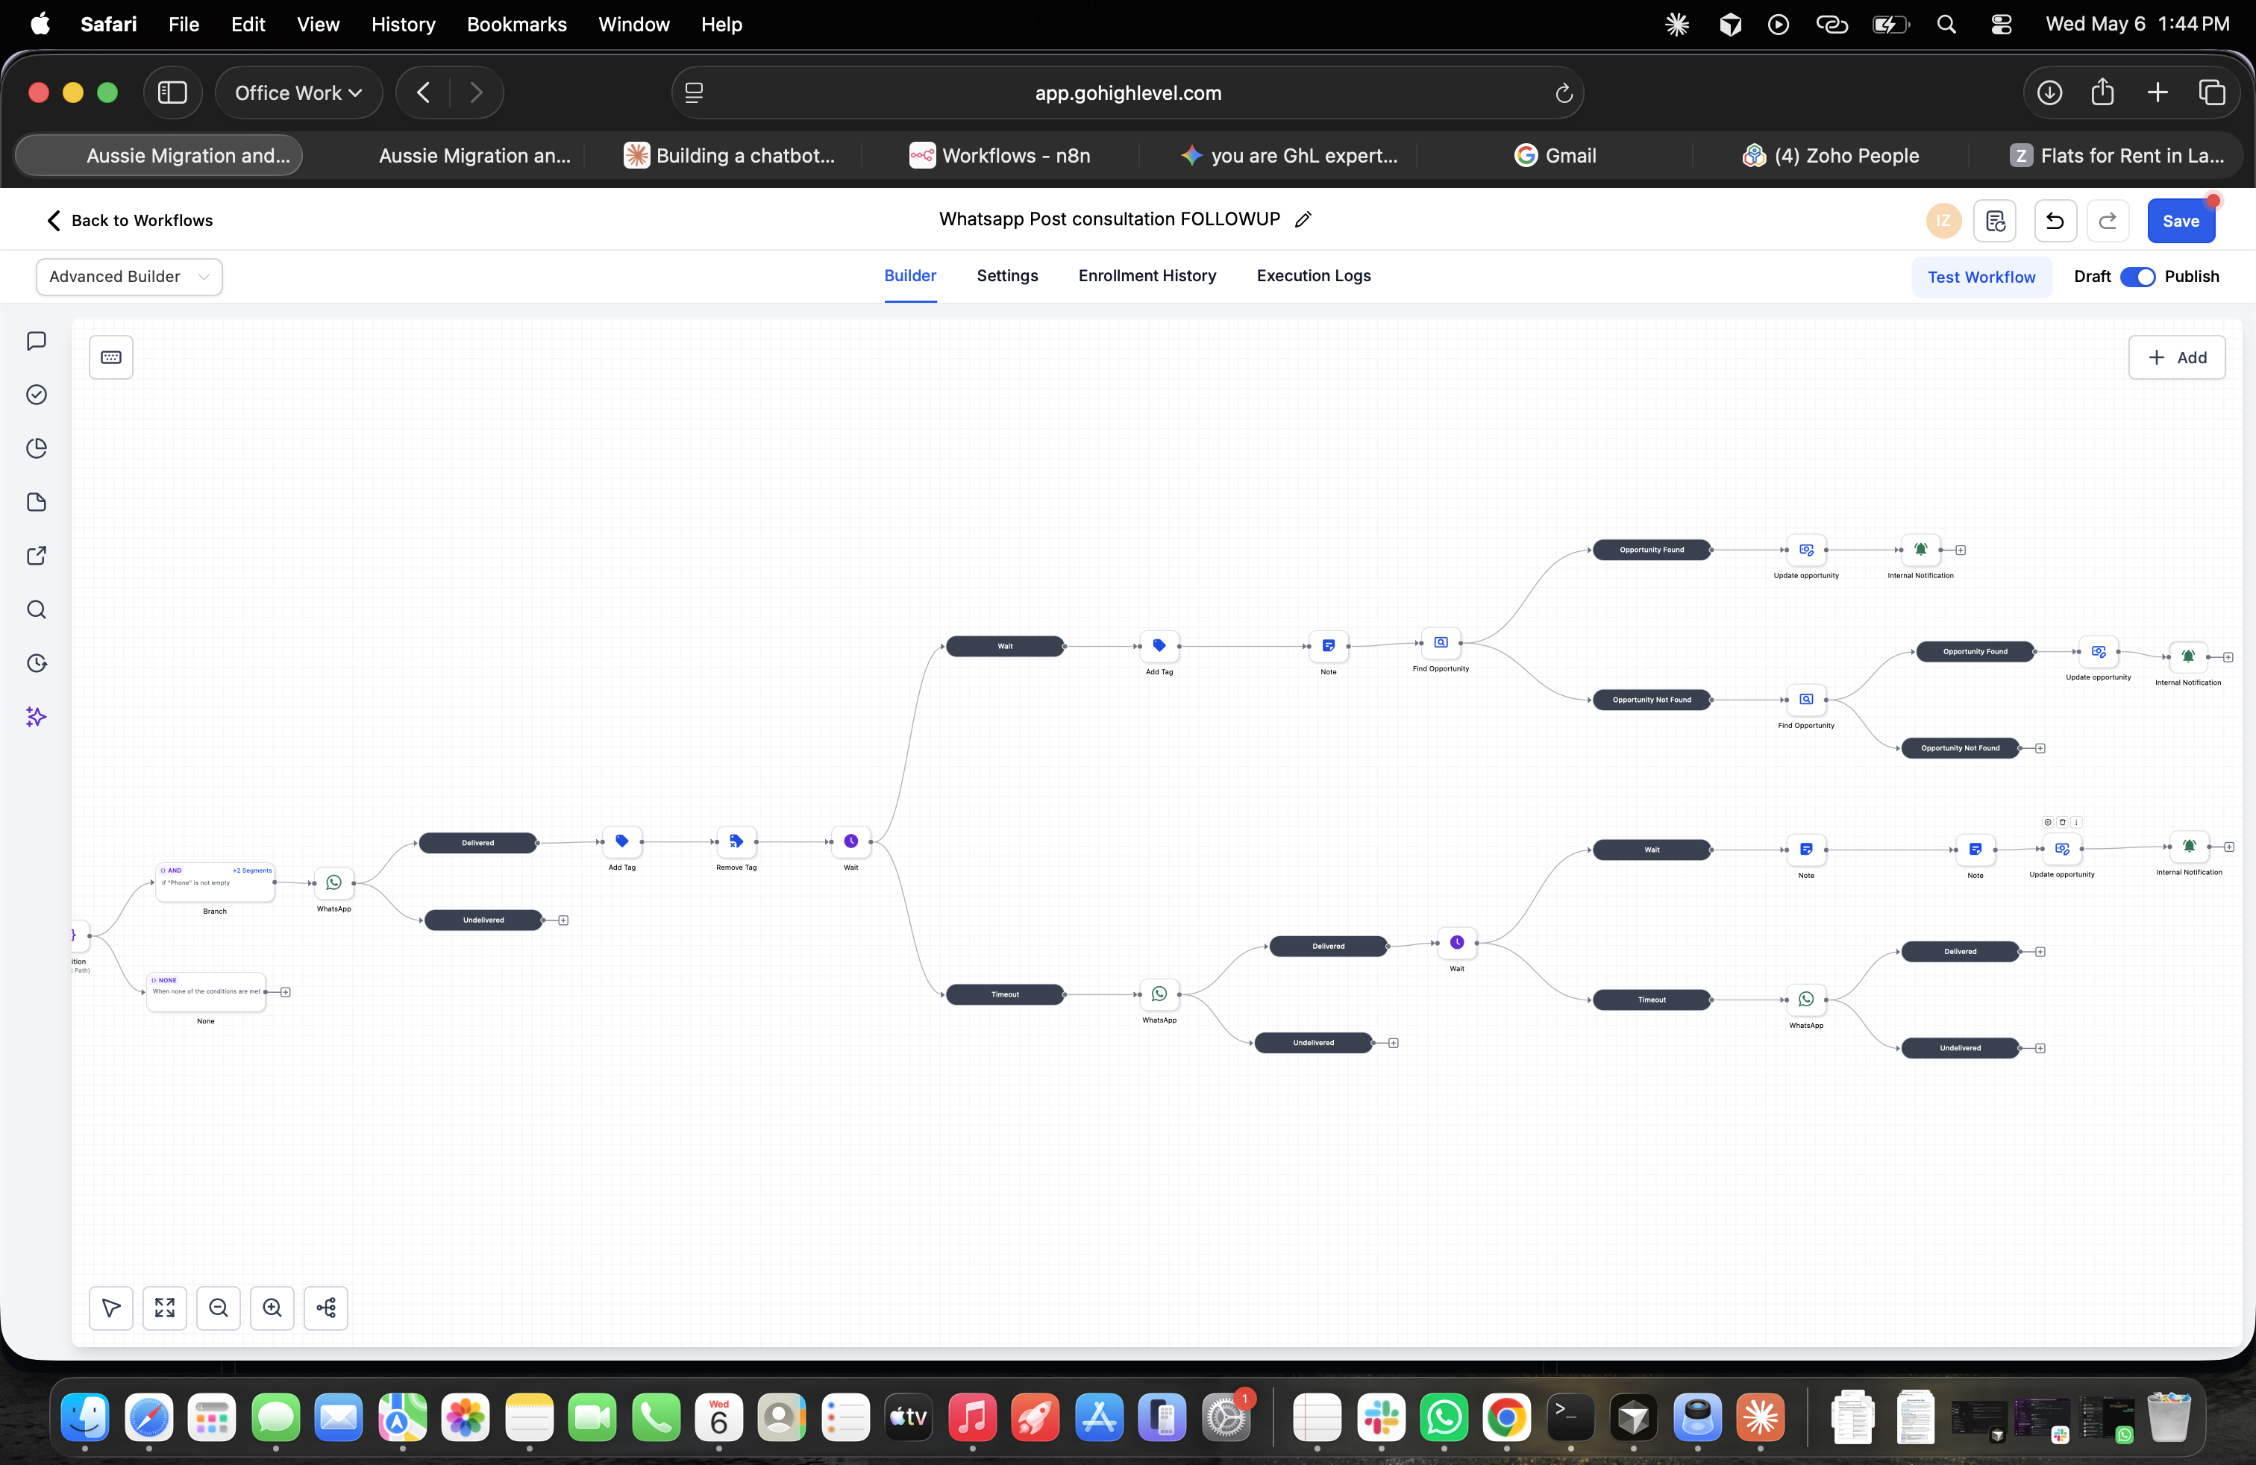This screenshot has width=2256, height=1465.
Task: Reload the page in Safari
Action: (1563, 92)
